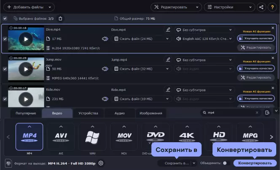Rename output Dive.mp4 with pencil icon

point(168,29)
